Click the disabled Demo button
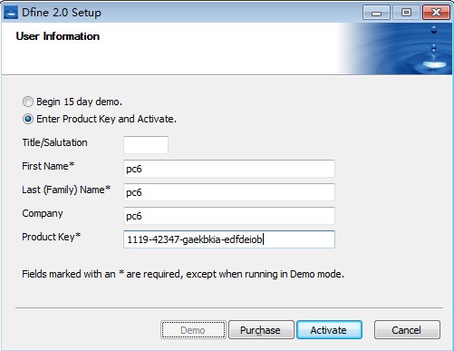454x351 pixels. pyautogui.click(x=193, y=330)
